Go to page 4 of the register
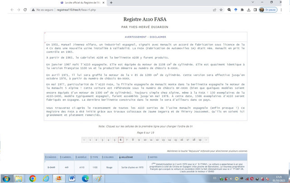Image resolution: width=290 pixels, height=183 pixels. 108,140
